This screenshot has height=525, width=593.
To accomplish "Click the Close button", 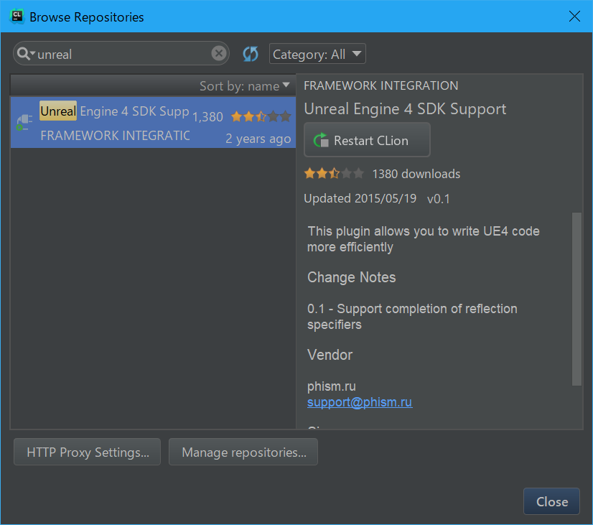I will point(551,501).
